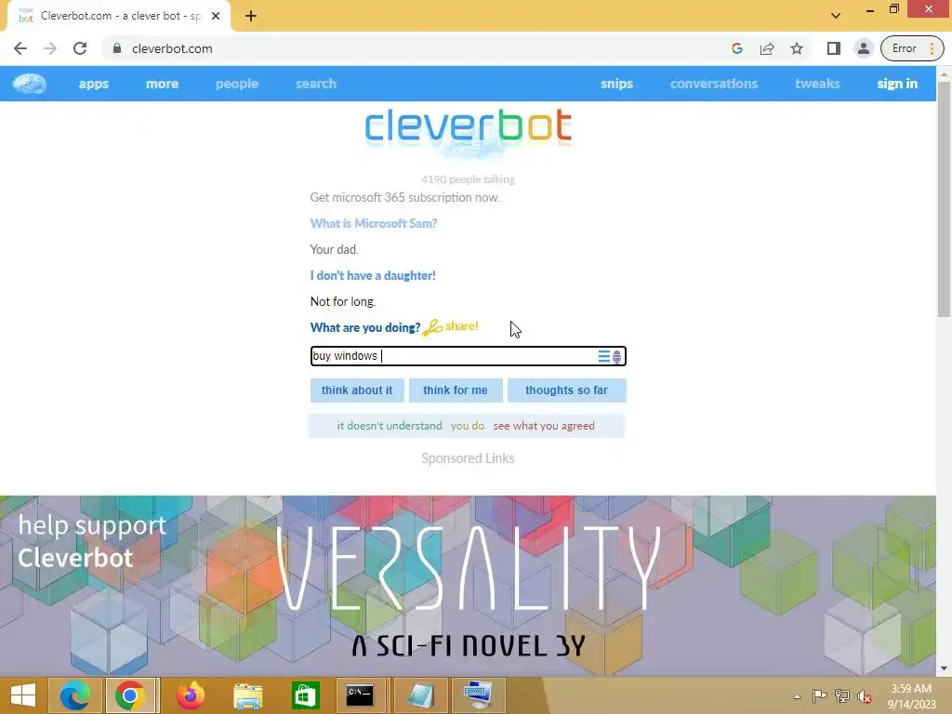Click the Cleverbot brain logo icon in navbar
The image size is (952, 714).
click(29, 84)
